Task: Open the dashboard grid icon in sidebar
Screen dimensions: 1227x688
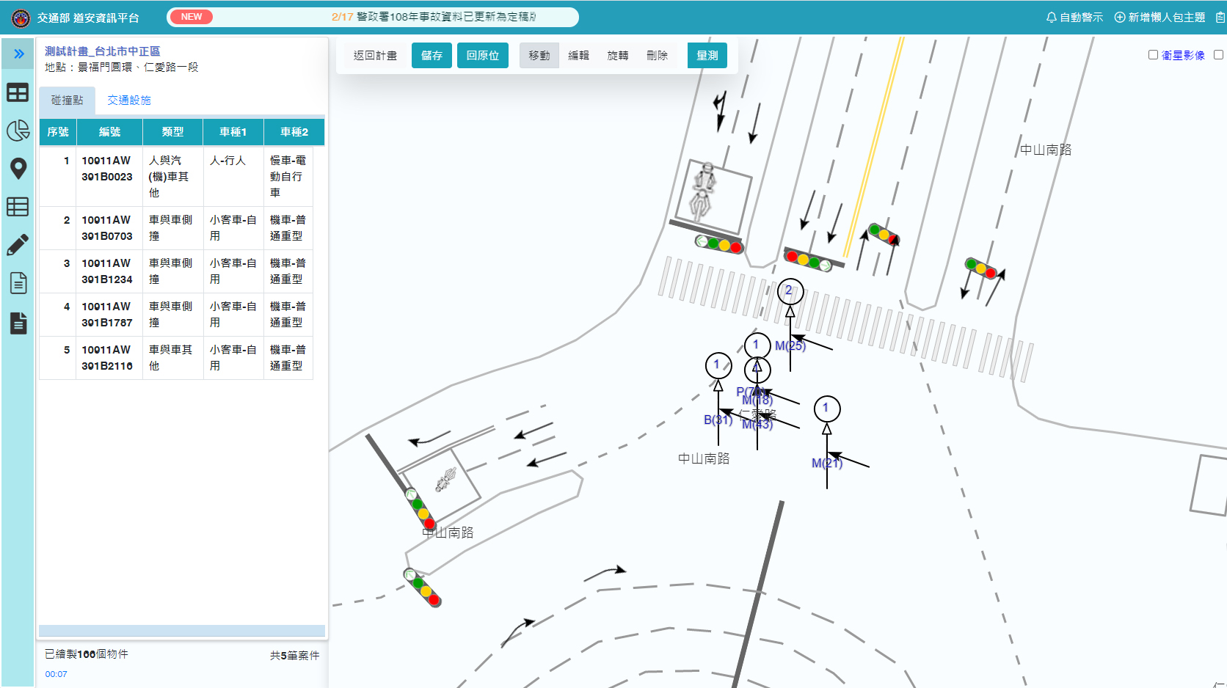Action: pyautogui.click(x=18, y=92)
